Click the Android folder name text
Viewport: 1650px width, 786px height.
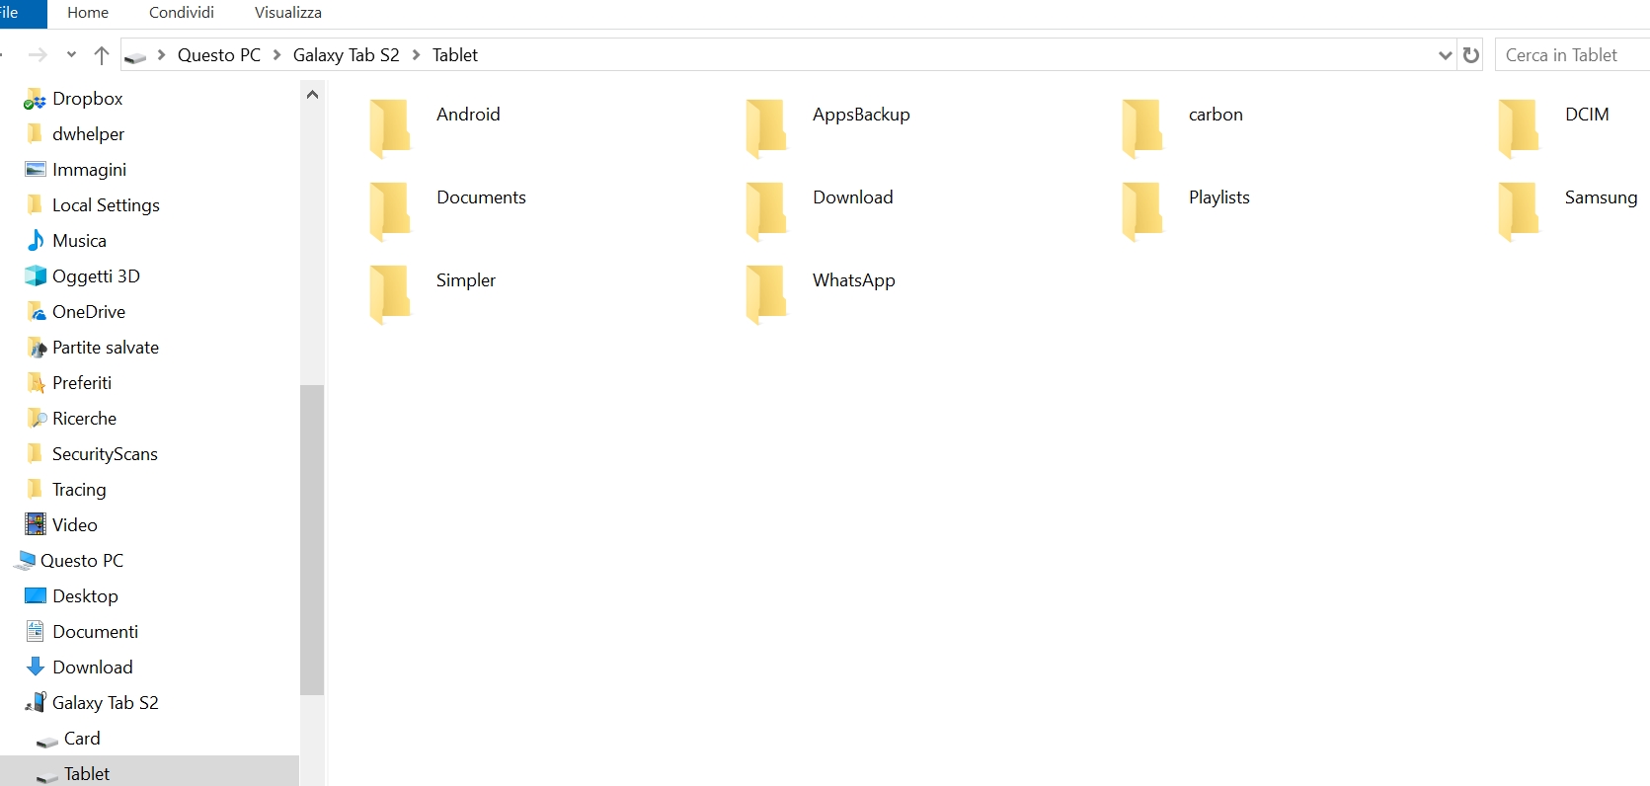pos(468,115)
